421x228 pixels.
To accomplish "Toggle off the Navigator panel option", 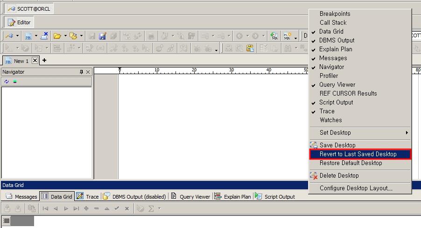I will [331, 67].
